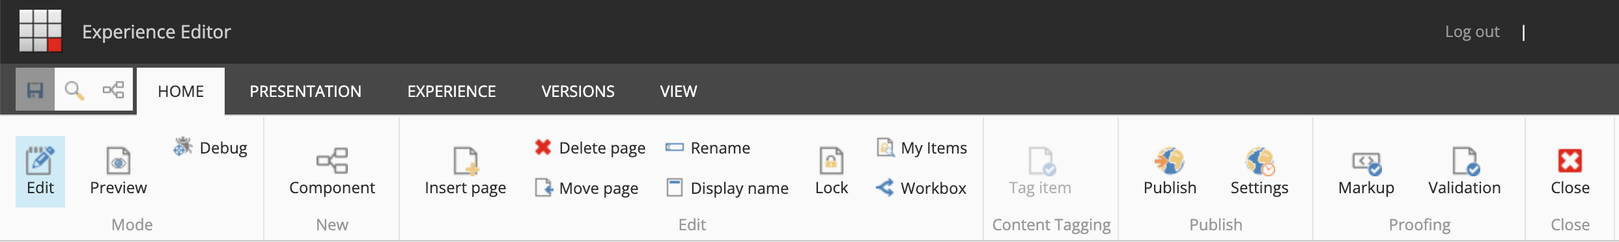
Task: Switch to the PRESENTATION tab
Action: point(305,91)
